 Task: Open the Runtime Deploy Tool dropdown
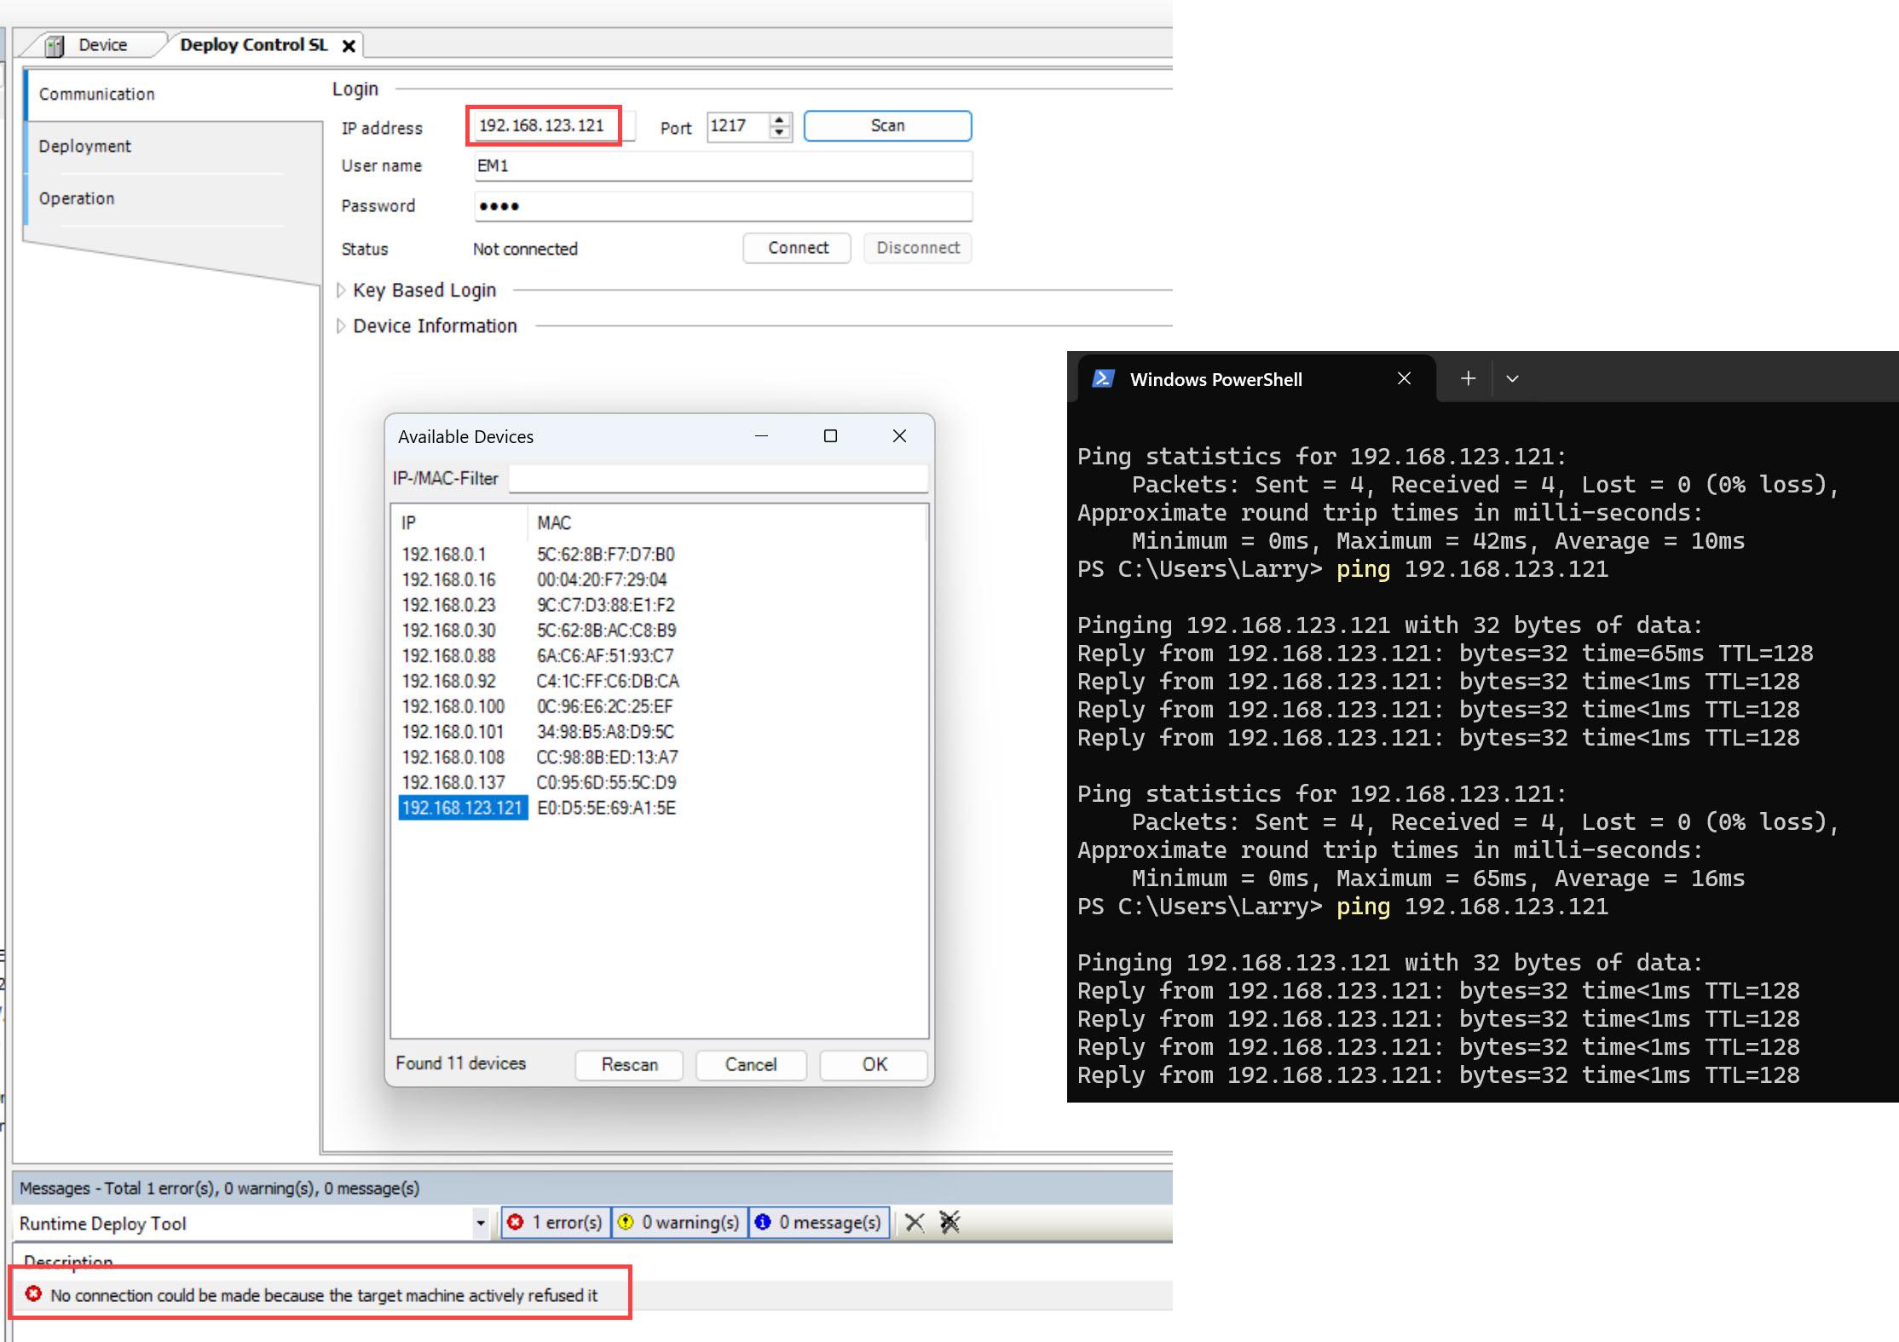[481, 1224]
